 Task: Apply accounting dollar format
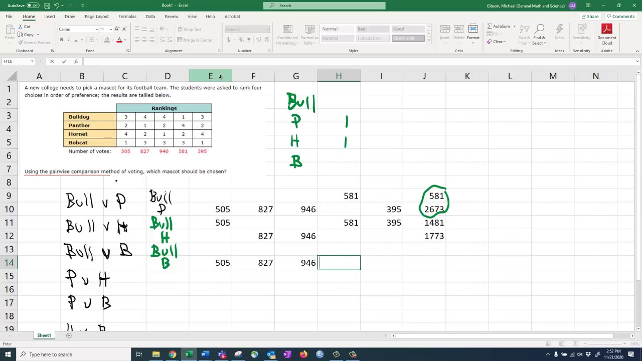pos(229,40)
